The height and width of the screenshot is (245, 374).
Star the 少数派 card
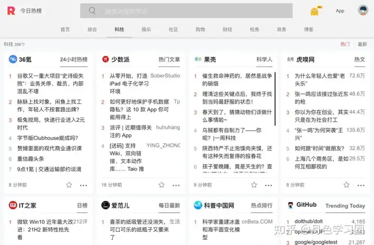162,184
